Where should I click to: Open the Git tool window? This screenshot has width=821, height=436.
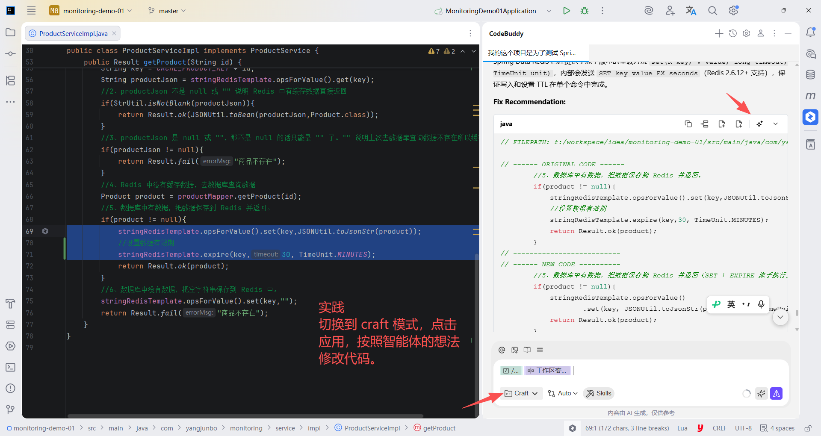pyautogui.click(x=11, y=409)
